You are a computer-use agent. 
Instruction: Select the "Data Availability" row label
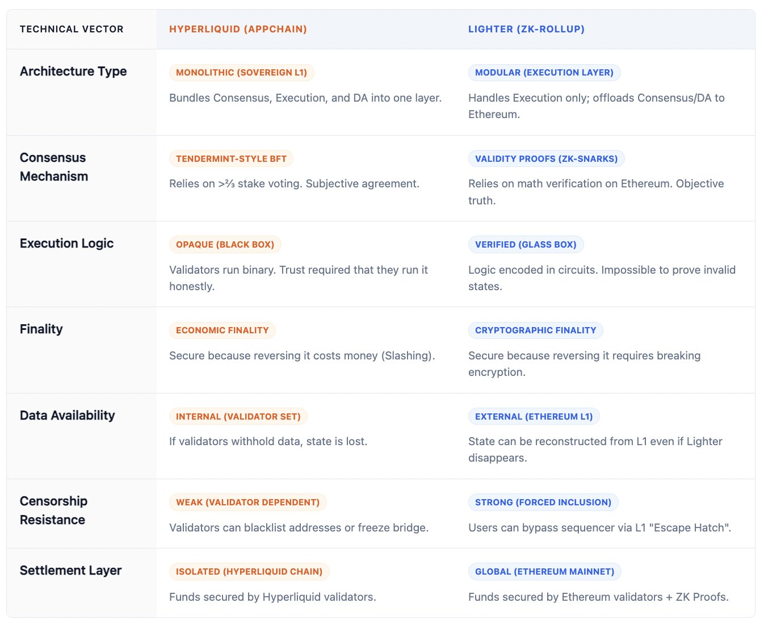67,416
